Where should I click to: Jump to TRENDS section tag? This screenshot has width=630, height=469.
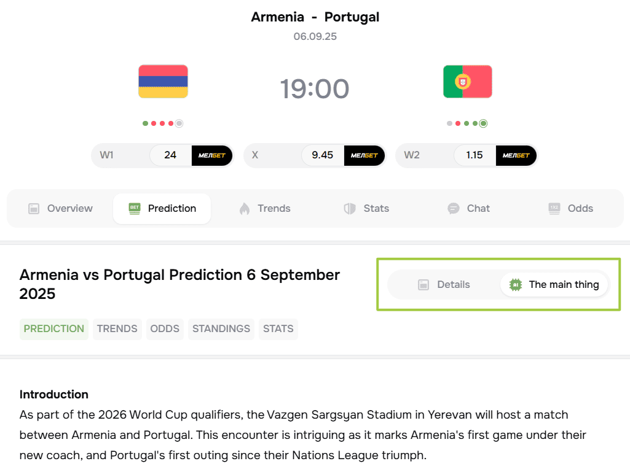[x=117, y=329]
